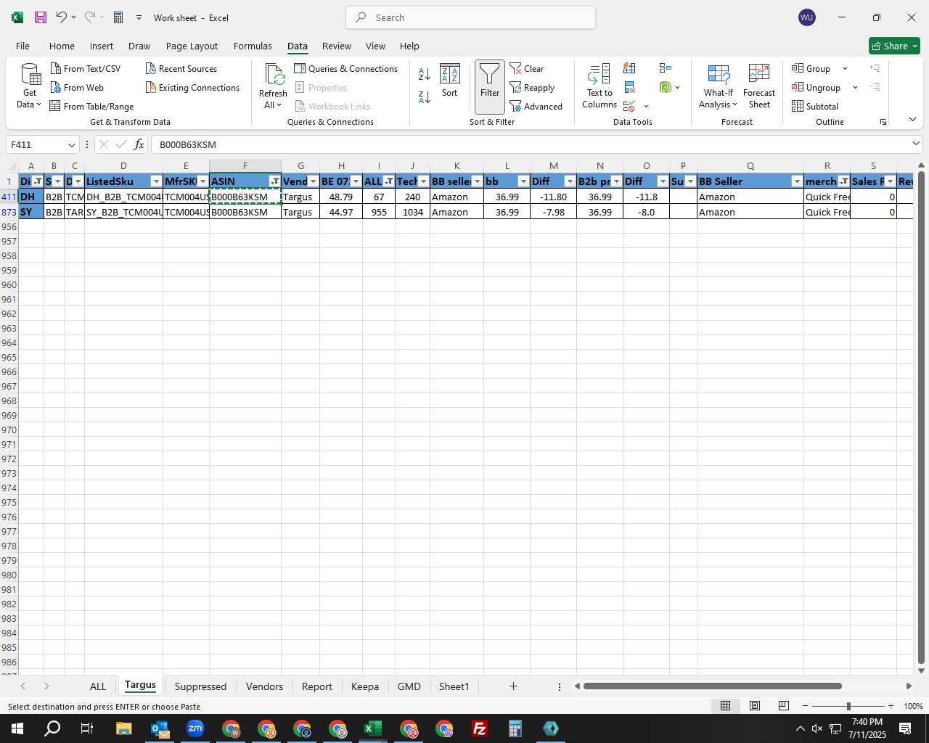
Task: Click the zoom in plus button
Action: click(891, 706)
